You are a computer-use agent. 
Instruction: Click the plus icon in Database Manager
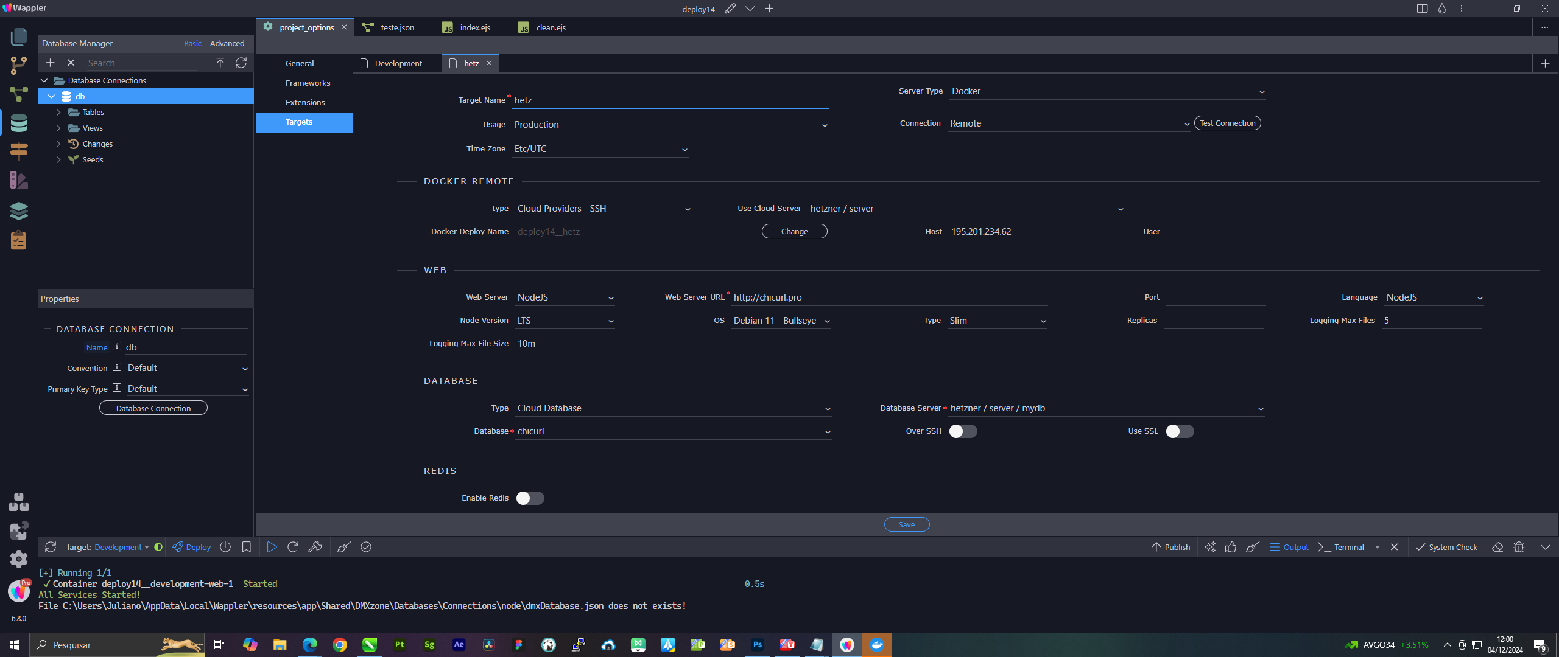51,63
